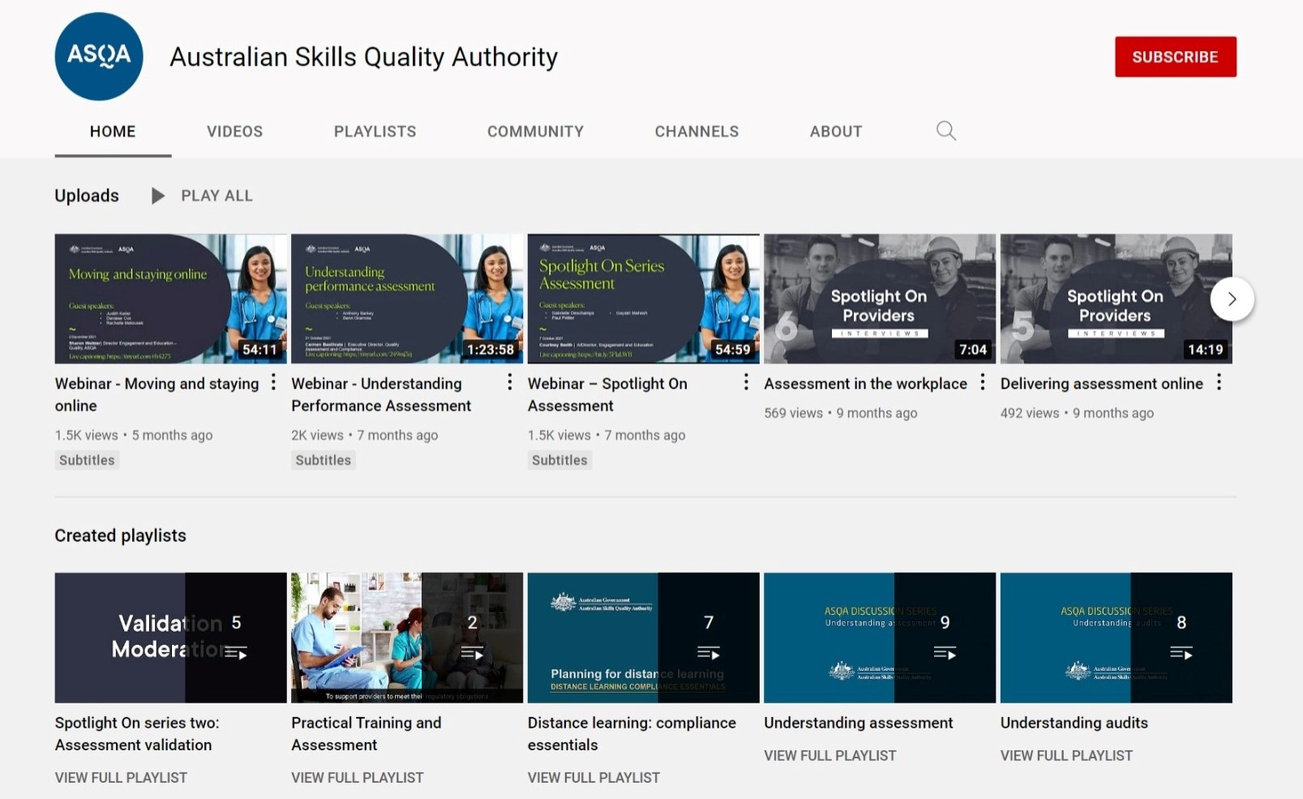Click playlist title 'Practical Training and Assessment'
The image size is (1303, 799).
click(x=366, y=733)
